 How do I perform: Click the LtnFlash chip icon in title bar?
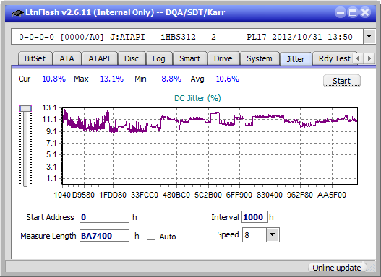pos(17,12)
